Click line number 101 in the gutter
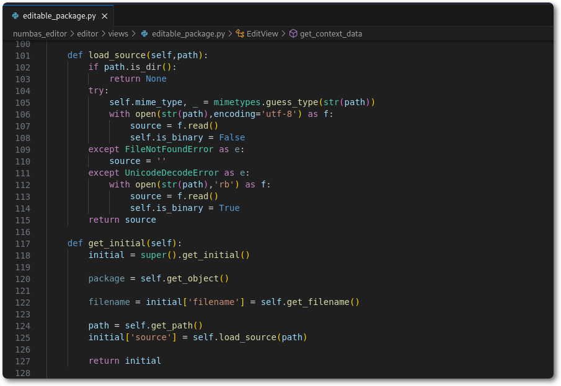Screen dimensions: 561x386 [22, 56]
